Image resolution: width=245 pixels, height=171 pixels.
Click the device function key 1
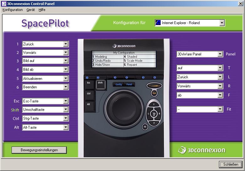pyautogui.click(x=87, y=78)
